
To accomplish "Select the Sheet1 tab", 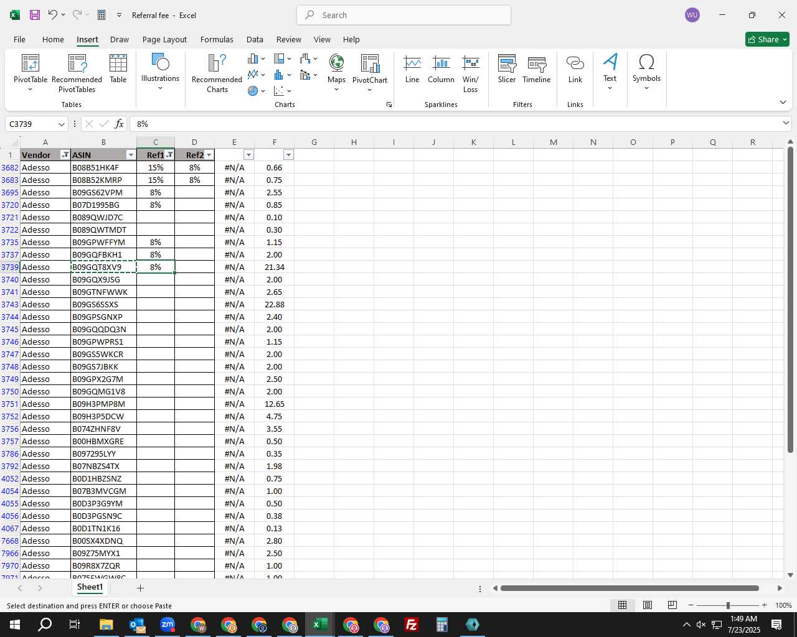I will [90, 587].
